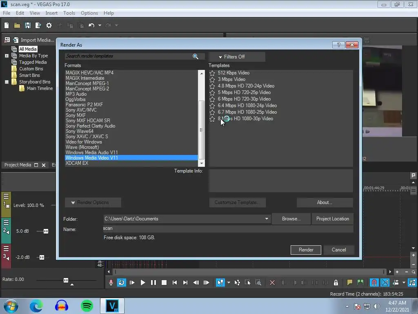Open Project Properties gear icon
The image size is (418, 314).
(x=49, y=25)
